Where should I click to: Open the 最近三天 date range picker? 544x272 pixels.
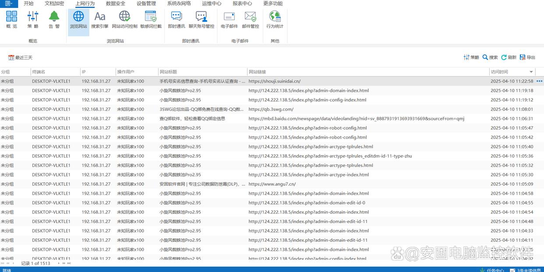[20, 57]
